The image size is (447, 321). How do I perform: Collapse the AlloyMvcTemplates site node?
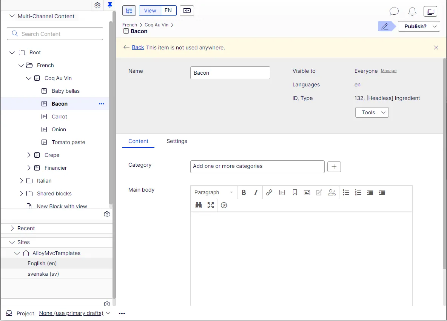click(17, 253)
